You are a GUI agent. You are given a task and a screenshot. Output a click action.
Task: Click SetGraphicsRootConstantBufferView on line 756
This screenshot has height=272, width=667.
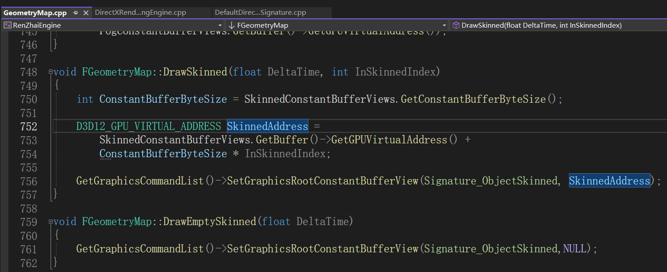coord(323,181)
